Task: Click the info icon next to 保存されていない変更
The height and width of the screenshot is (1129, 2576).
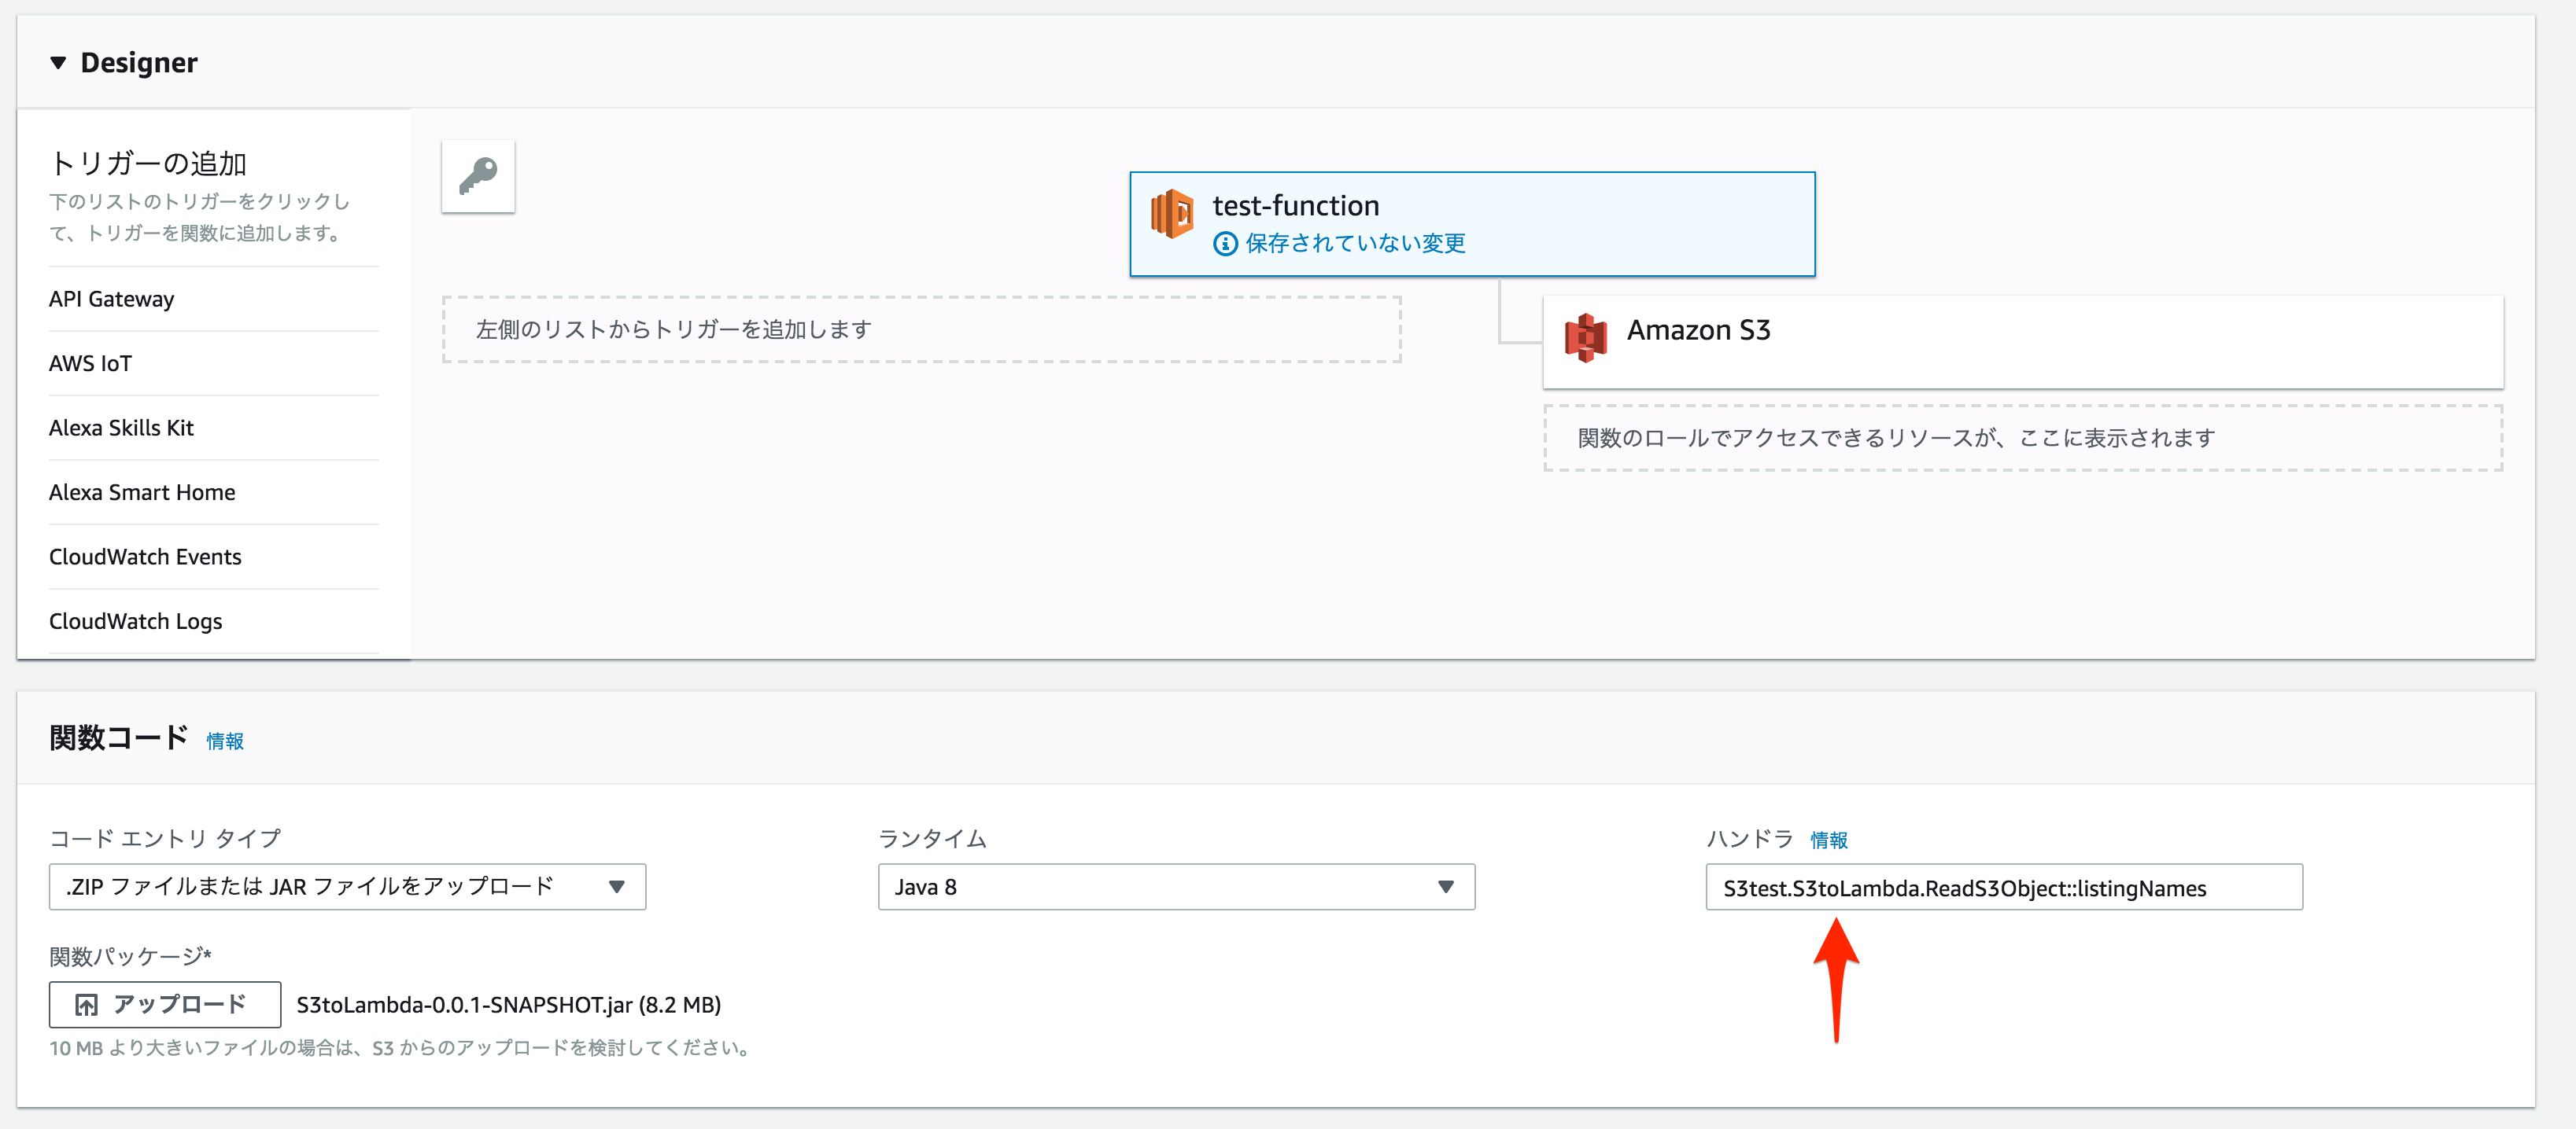Action: pyautogui.click(x=1224, y=242)
